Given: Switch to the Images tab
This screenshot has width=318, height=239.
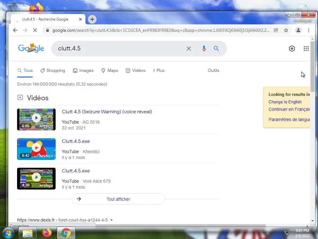Looking at the screenshot, I should [x=83, y=71].
